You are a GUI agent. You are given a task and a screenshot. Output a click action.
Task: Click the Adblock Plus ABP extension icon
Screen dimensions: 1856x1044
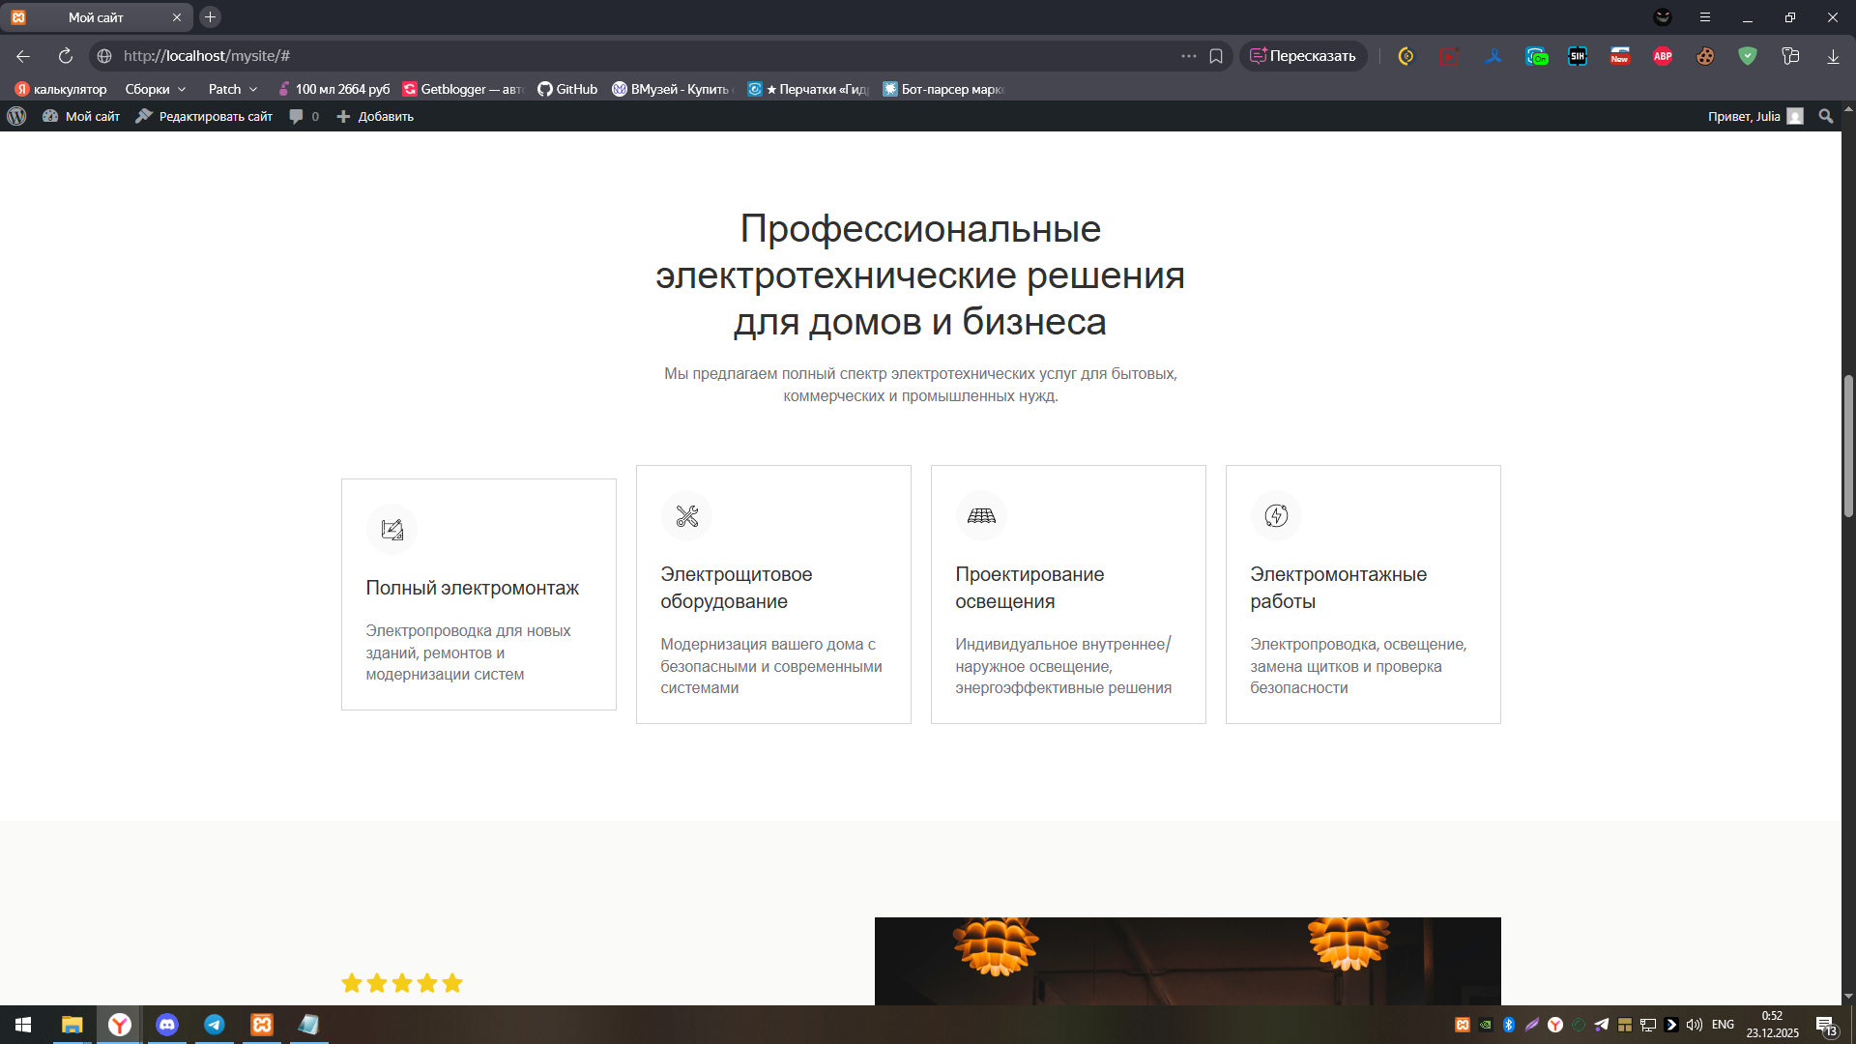(1663, 56)
